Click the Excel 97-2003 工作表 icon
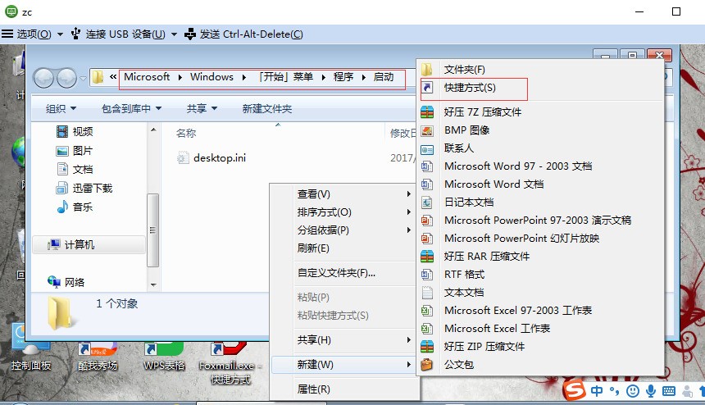 coord(426,311)
